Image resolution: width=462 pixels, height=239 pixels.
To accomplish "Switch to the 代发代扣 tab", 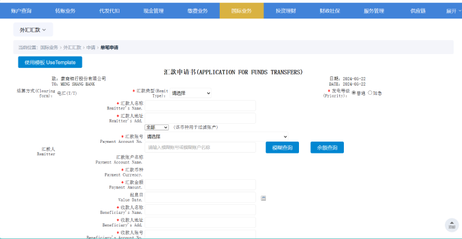I will [x=110, y=11].
